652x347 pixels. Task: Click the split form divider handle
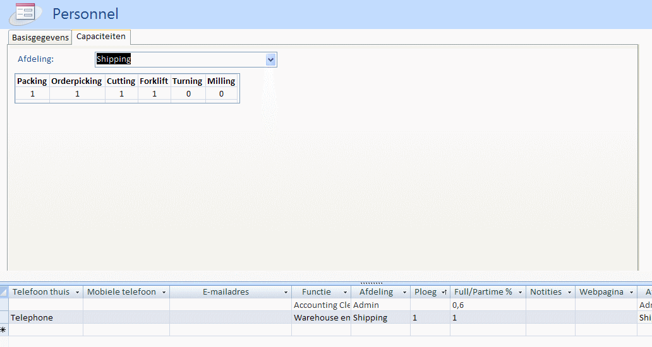click(x=371, y=283)
